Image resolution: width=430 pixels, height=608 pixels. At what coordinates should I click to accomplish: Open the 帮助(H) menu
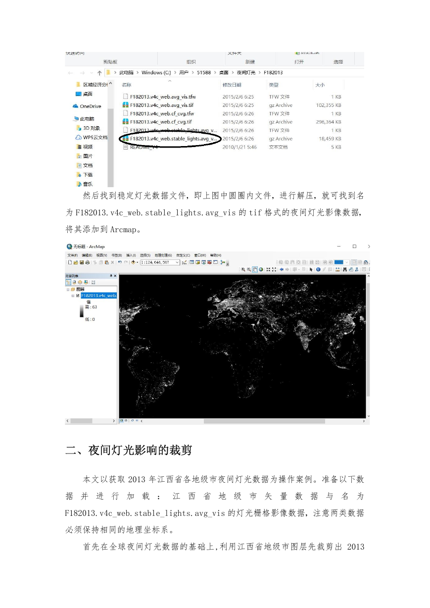point(216,255)
